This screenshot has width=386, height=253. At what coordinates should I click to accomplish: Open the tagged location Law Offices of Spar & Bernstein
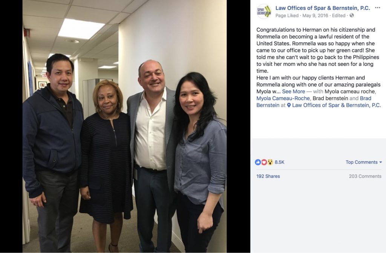(336, 105)
